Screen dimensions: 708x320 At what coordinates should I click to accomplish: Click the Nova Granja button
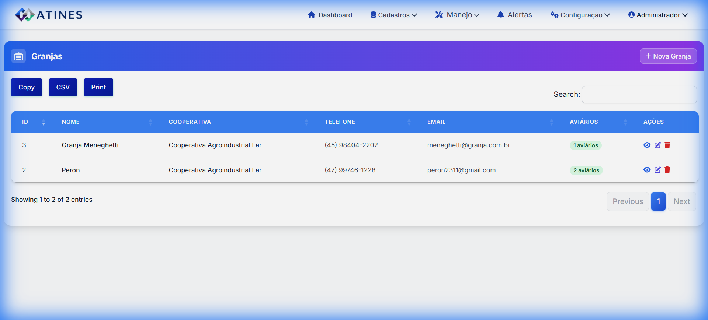pyautogui.click(x=668, y=56)
